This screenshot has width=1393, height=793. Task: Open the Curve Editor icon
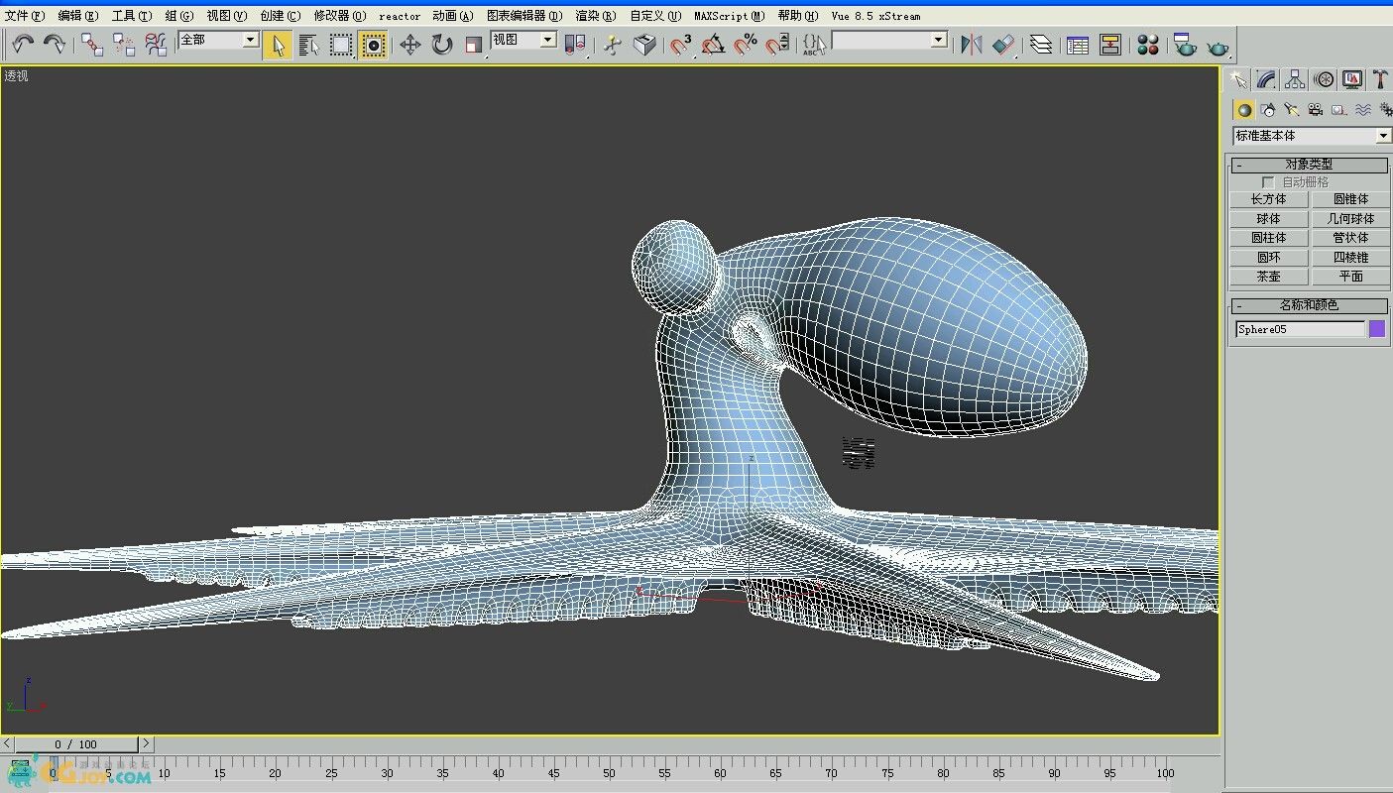[1078, 45]
